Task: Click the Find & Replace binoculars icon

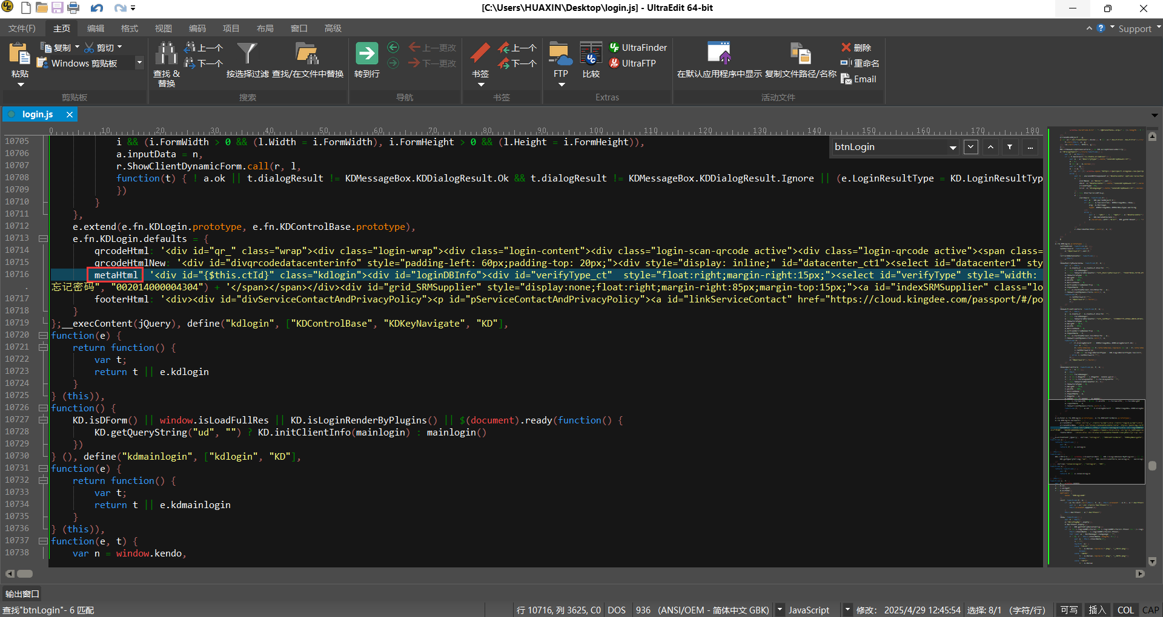Action: [166, 54]
